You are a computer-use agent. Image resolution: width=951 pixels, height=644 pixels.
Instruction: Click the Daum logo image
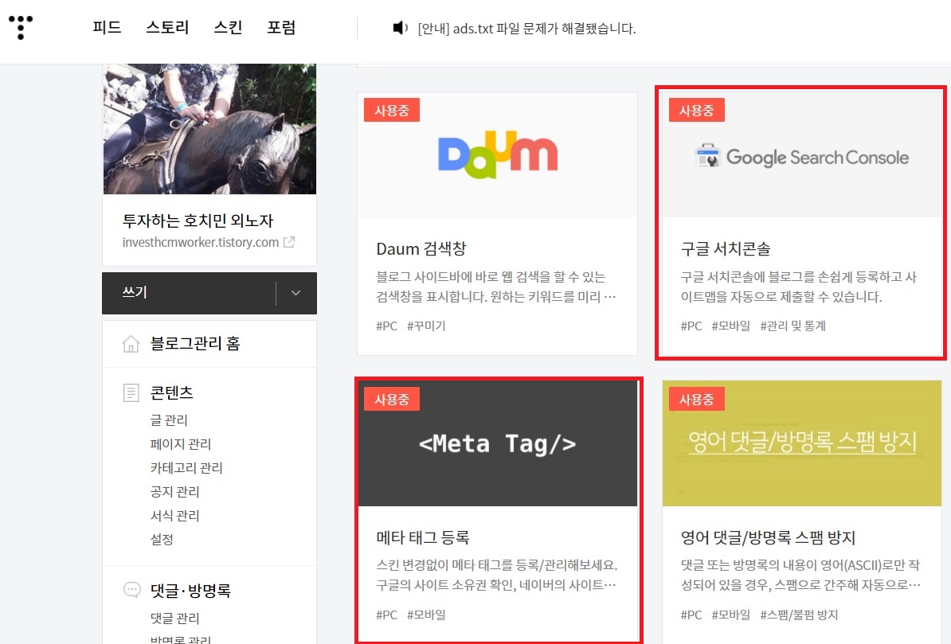click(497, 154)
